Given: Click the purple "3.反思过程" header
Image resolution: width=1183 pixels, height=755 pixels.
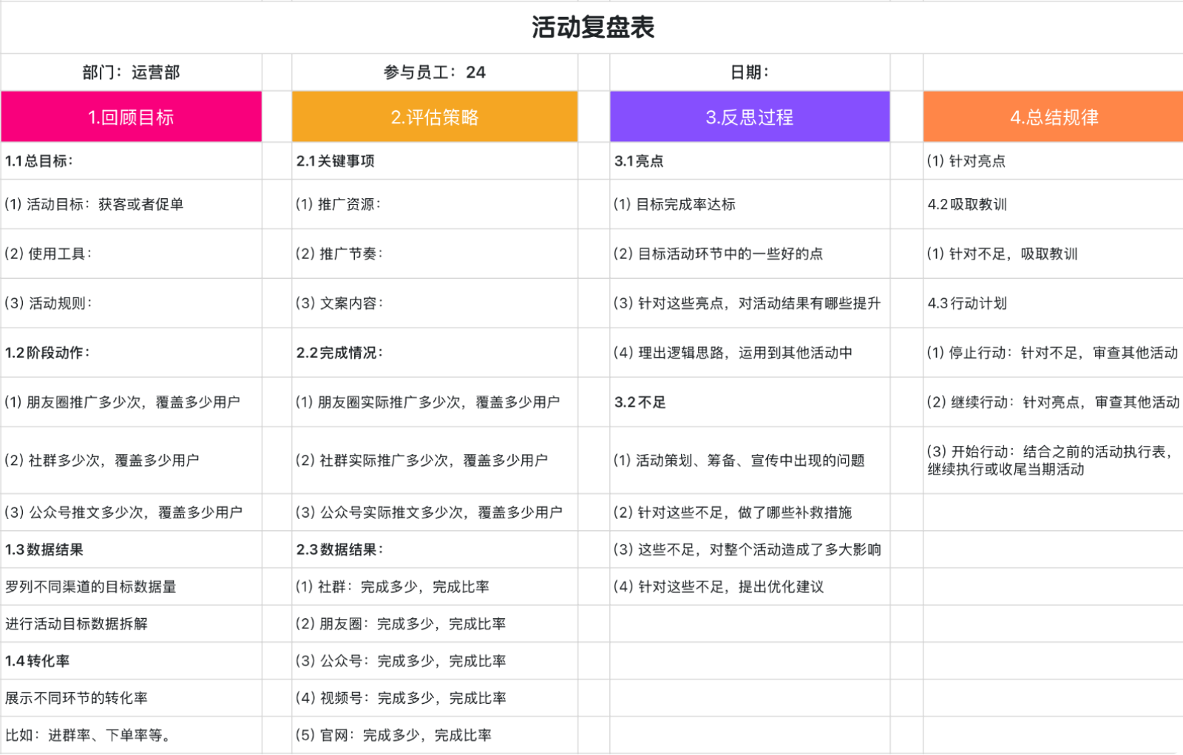Looking at the screenshot, I should click(x=749, y=116).
